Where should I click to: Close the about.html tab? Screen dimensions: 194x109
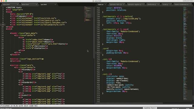coord(36,5)
